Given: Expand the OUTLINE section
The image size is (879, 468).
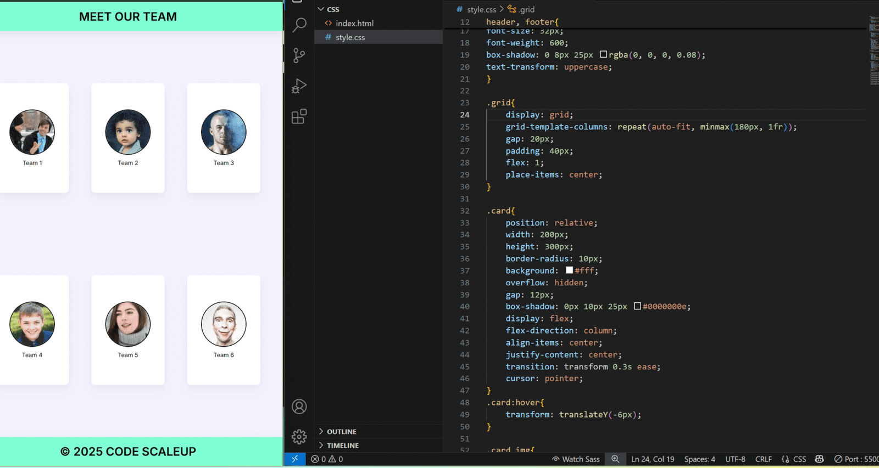Looking at the screenshot, I should (x=341, y=432).
